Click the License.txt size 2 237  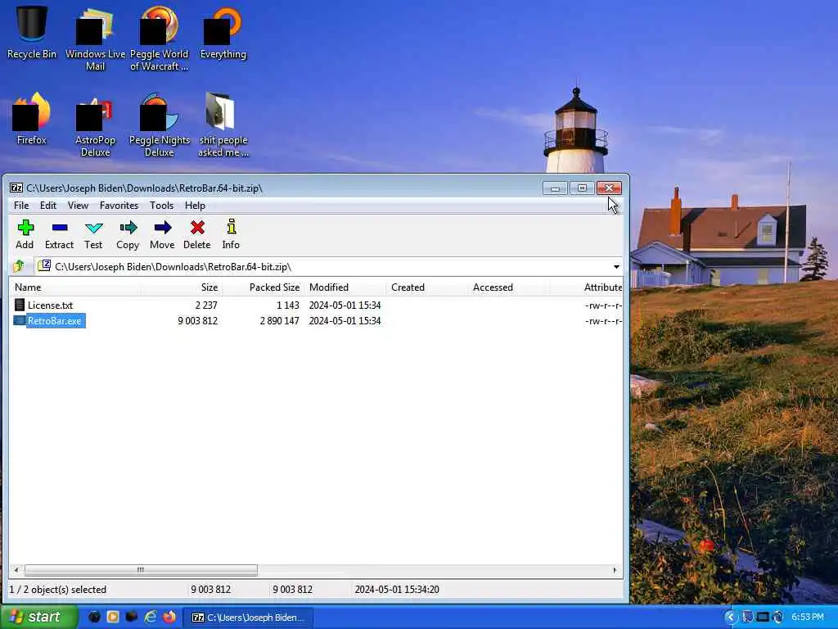tap(206, 305)
